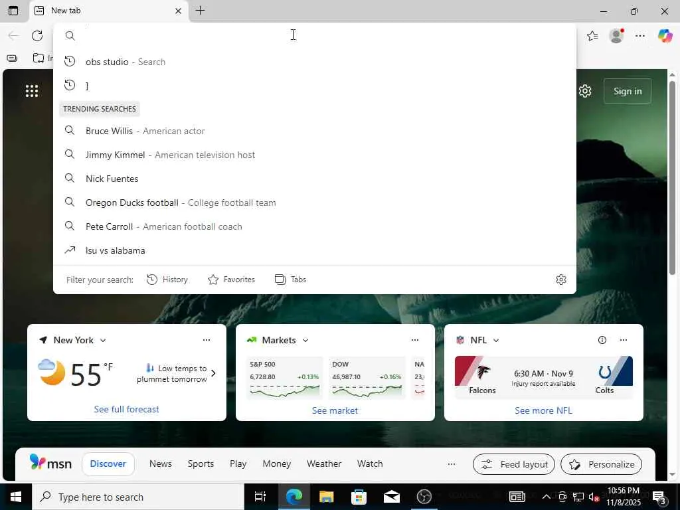Show hidden tray icons chevron
This screenshot has width=680, height=510.
tap(547, 497)
